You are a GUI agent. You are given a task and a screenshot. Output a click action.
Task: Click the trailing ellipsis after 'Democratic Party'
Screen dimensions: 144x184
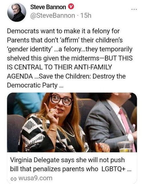click(x=61, y=87)
